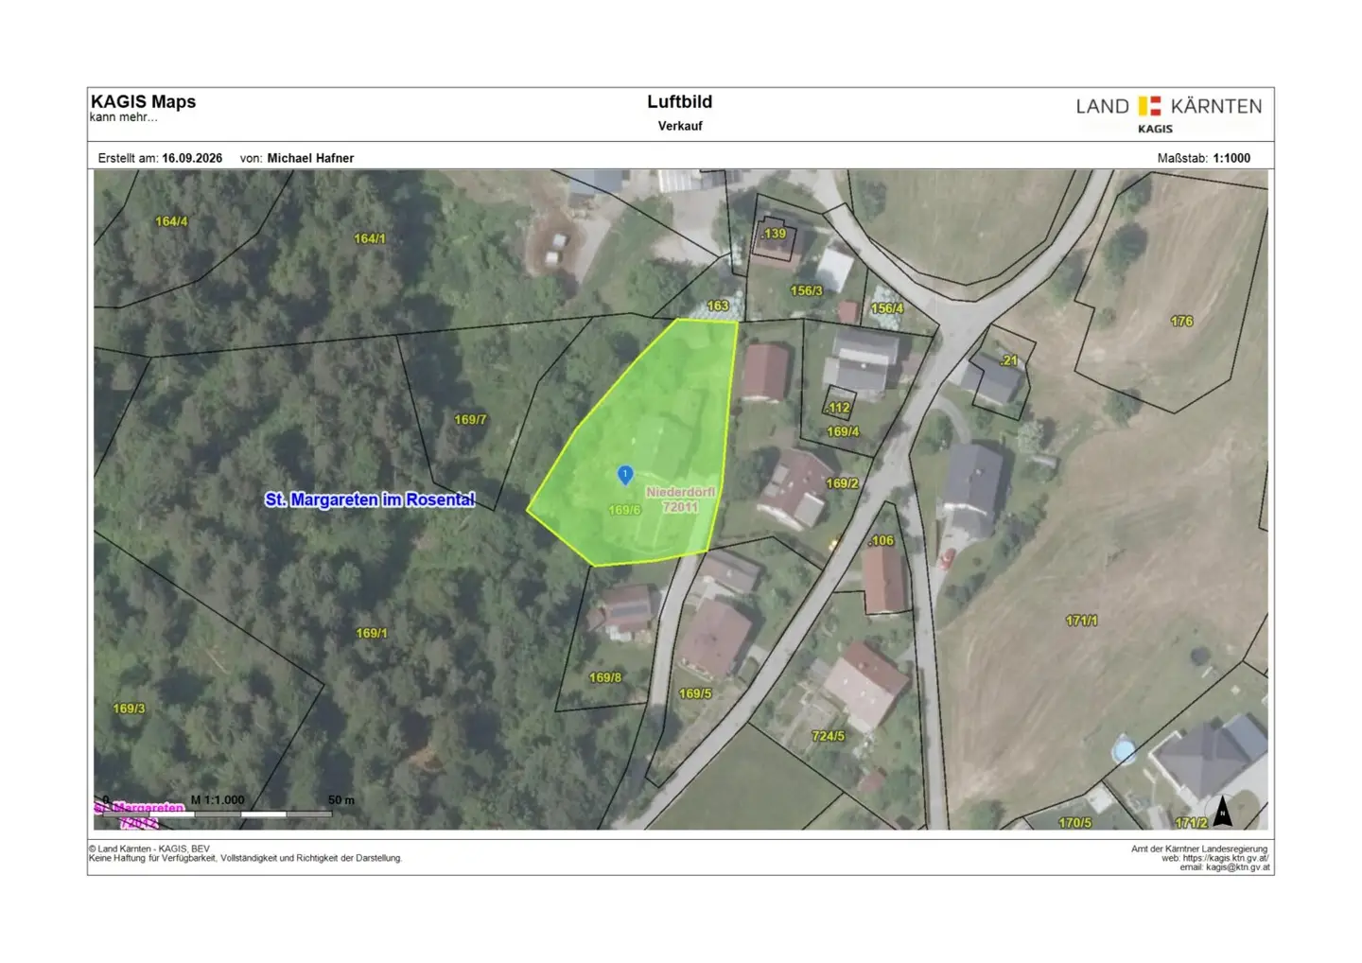The width and height of the screenshot is (1362, 963).
Task: Click parcel label 169/3
Action: [130, 709]
